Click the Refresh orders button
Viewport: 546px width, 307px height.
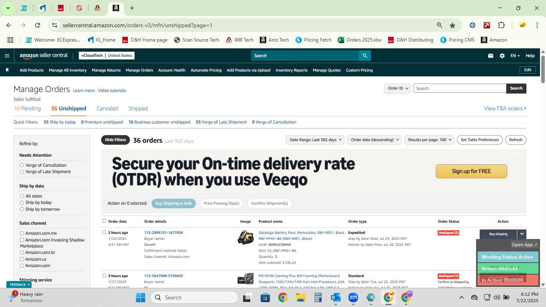click(x=516, y=140)
